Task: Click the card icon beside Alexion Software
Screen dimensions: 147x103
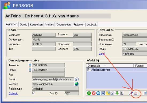Action: click(89, 70)
